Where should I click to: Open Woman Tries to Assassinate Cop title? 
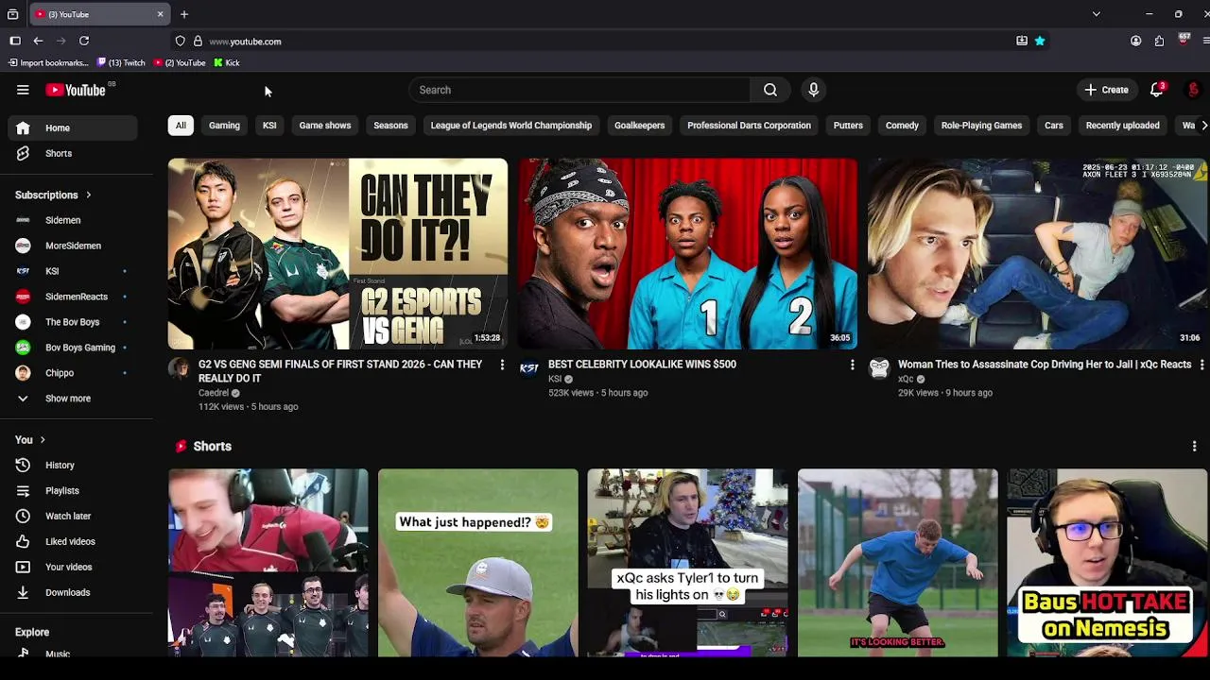pos(1045,365)
